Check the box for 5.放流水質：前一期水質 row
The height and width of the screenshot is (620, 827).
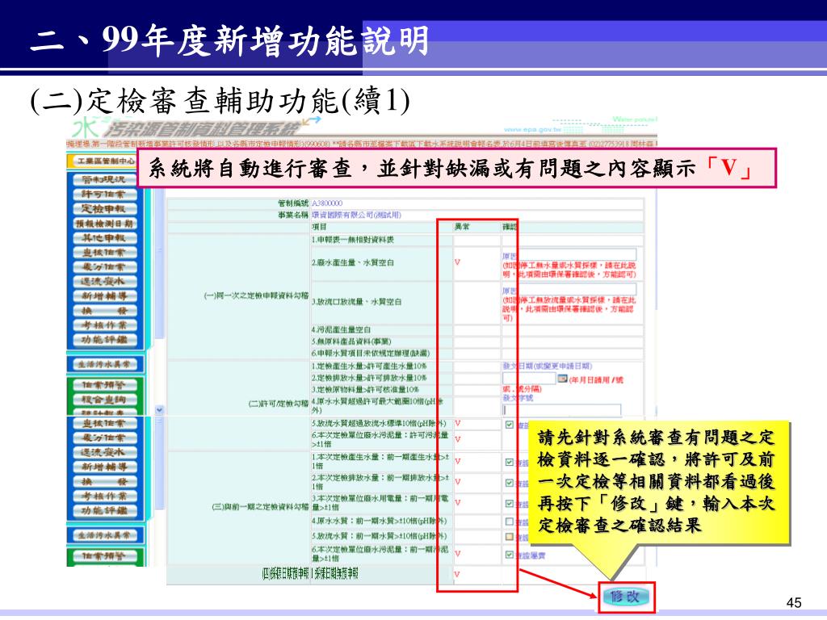coord(509,537)
